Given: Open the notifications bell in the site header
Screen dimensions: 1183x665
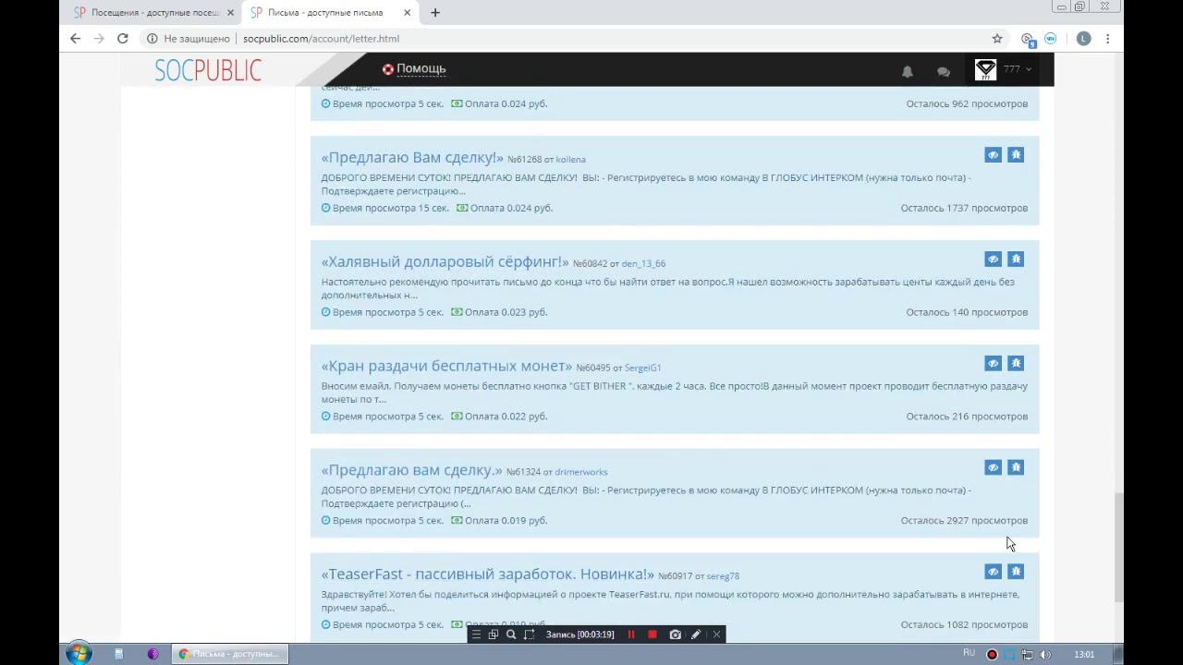Looking at the screenshot, I should click(x=907, y=71).
